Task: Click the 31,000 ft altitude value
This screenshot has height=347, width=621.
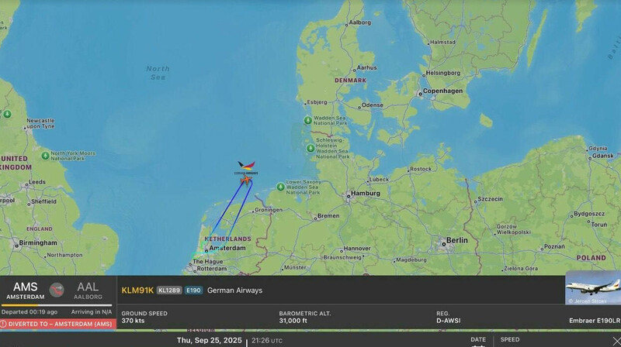Action: (x=293, y=321)
